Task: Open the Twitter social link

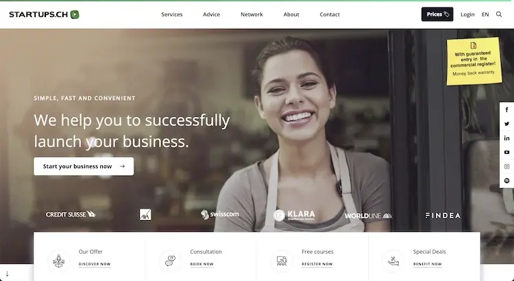Action: pos(506,124)
